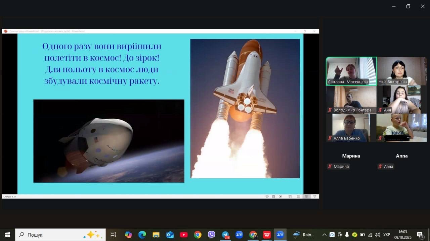Image resolution: width=430 pixels, height=241 pixels.
Task: Select the Ніна Вікторівна video tile
Action: click(x=401, y=71)
